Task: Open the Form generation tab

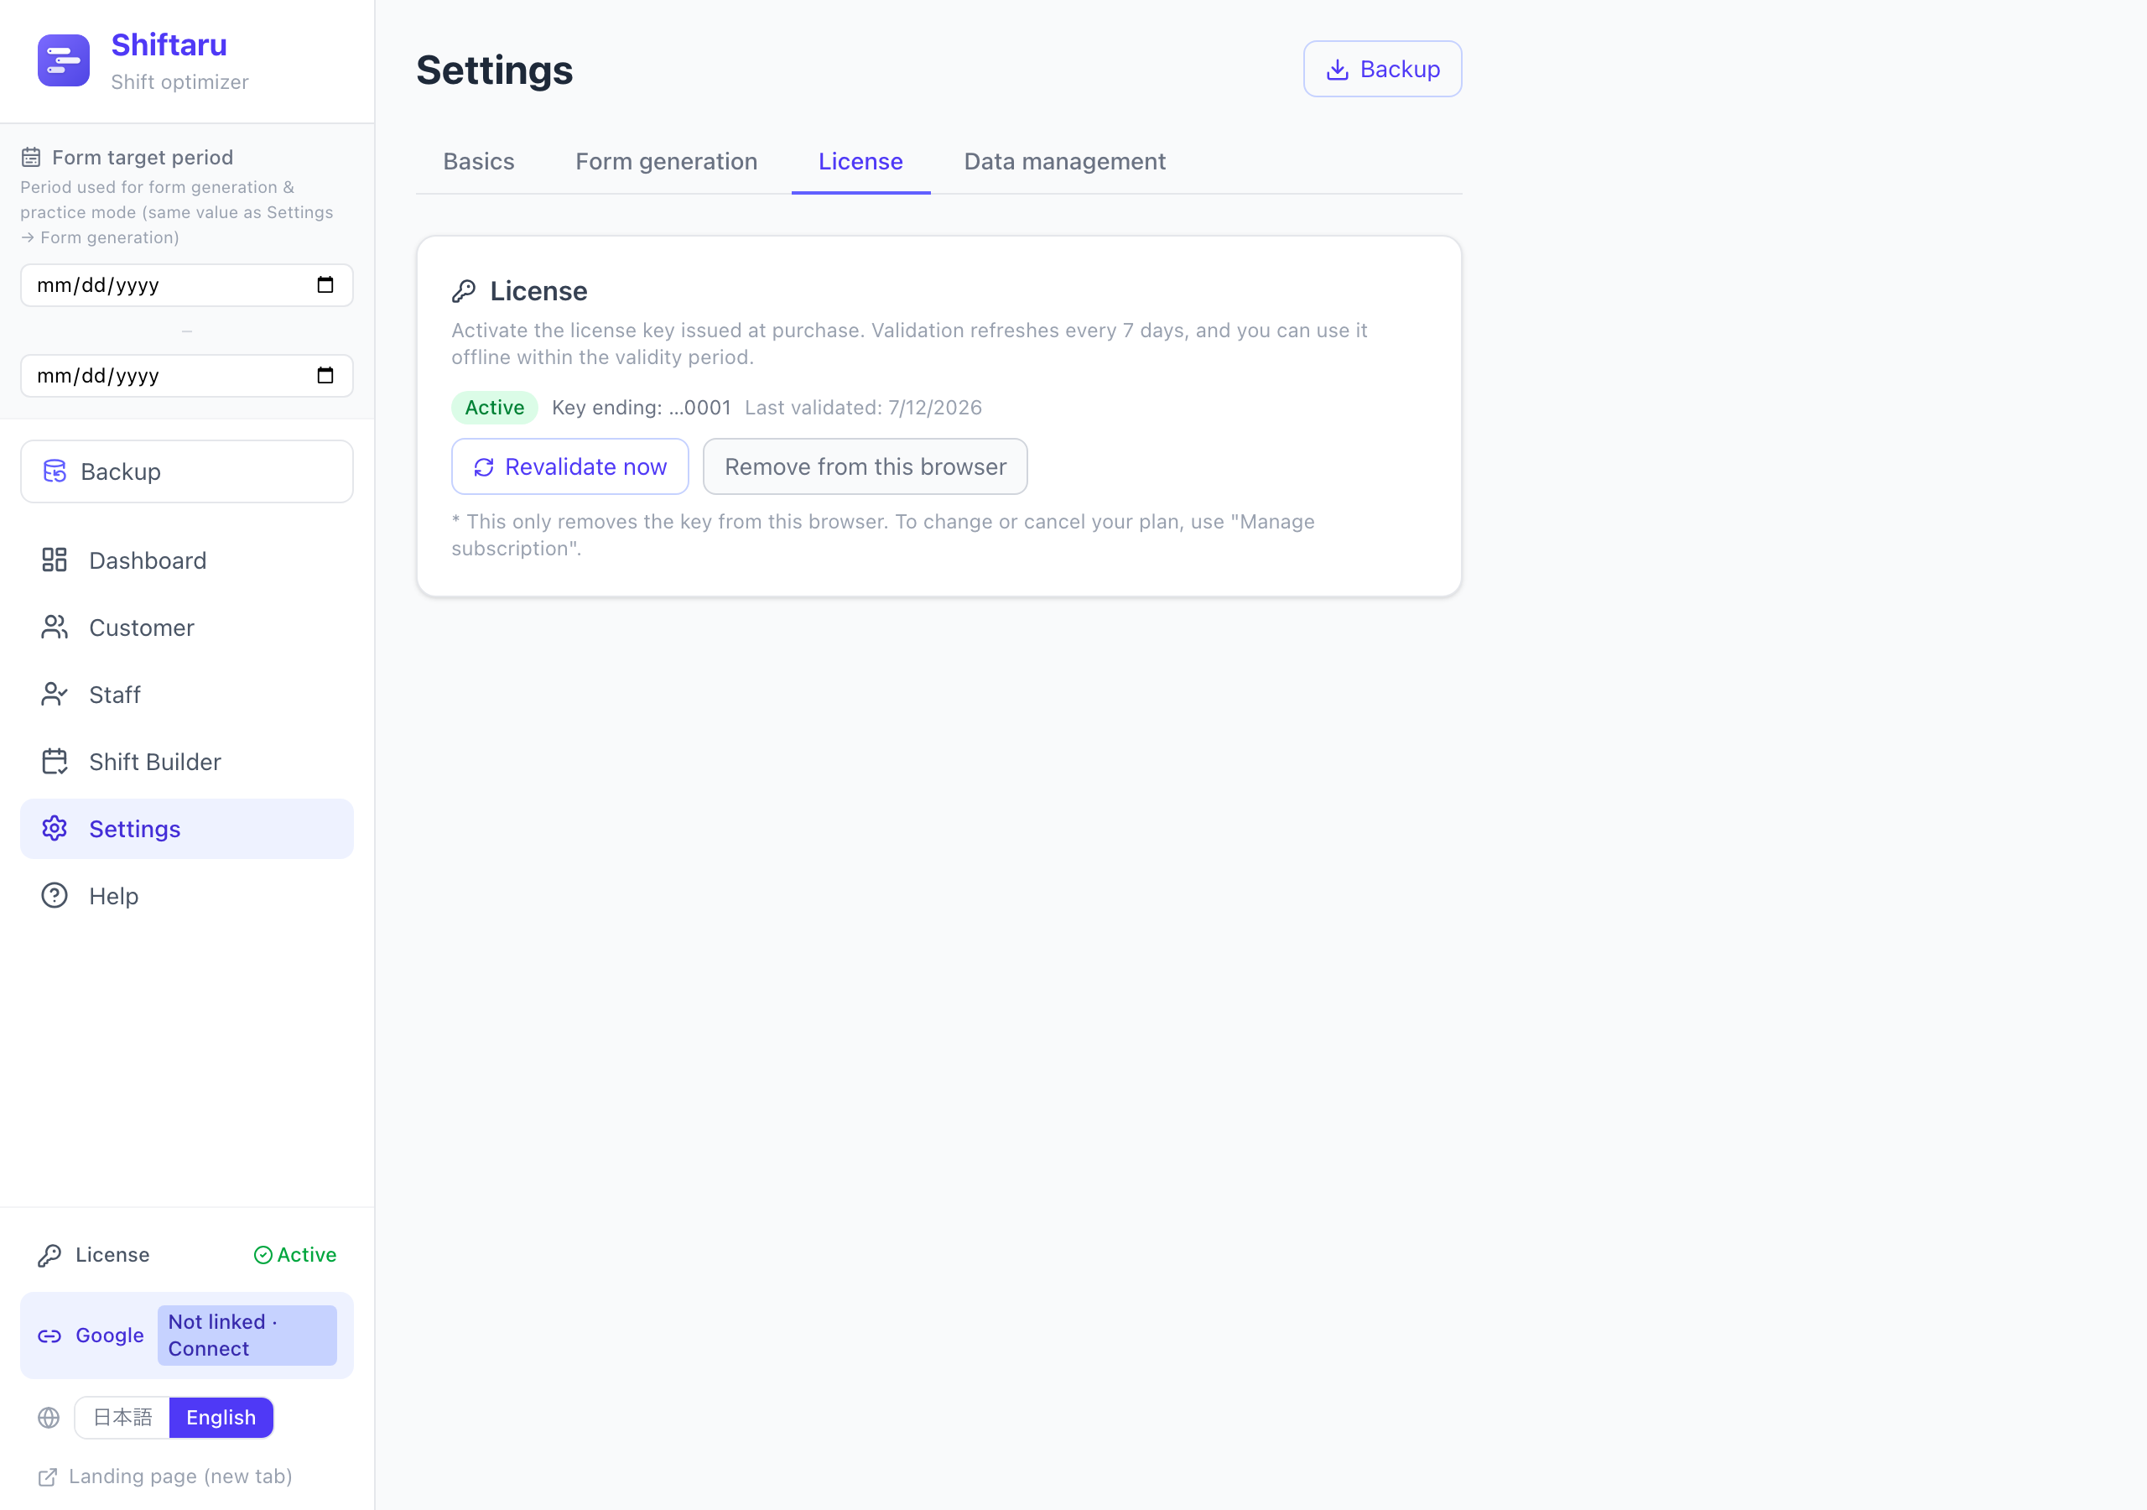Action: tap(666, 162)
